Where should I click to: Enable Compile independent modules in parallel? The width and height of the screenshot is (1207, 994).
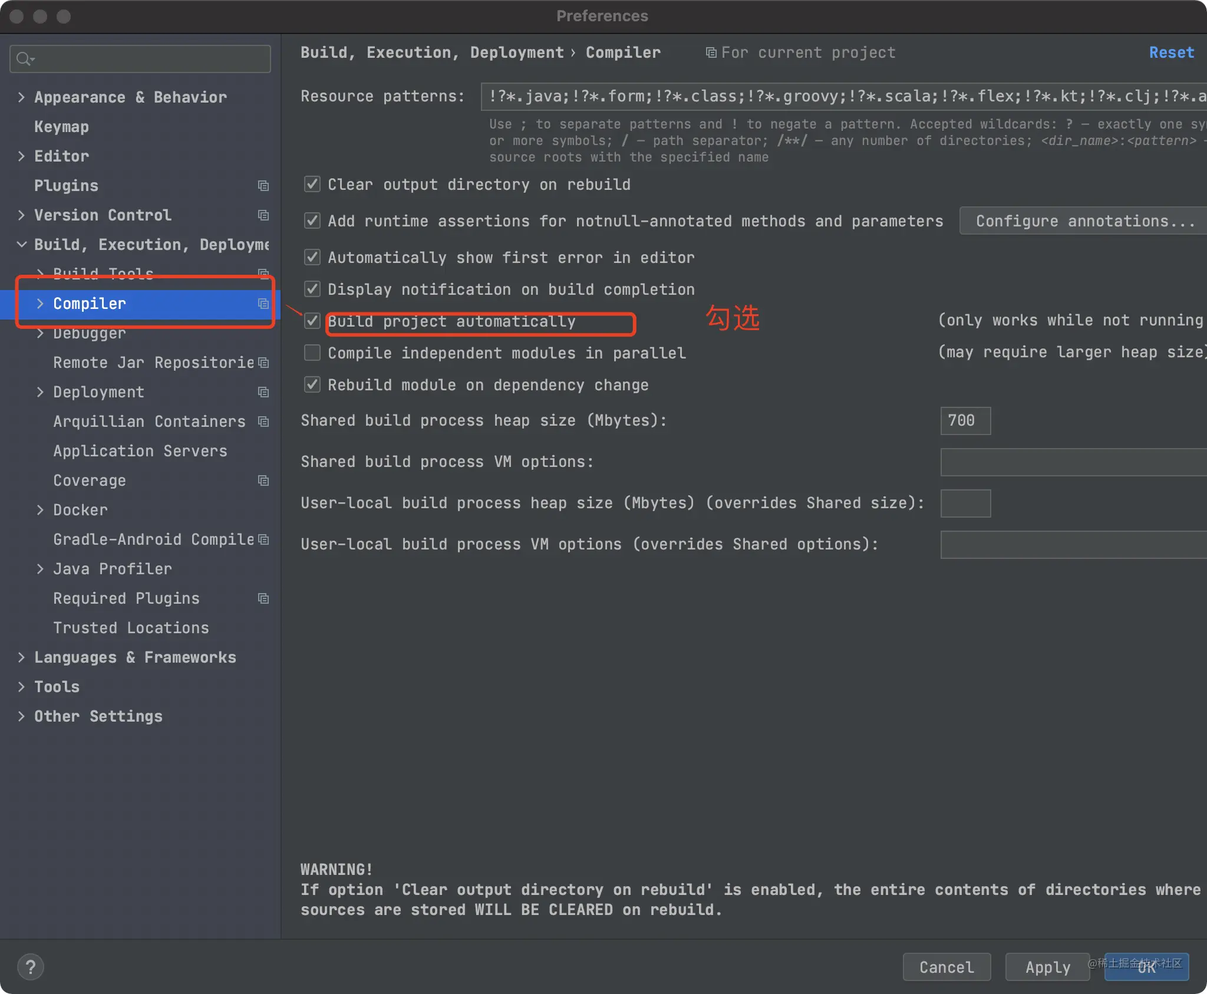312,353
